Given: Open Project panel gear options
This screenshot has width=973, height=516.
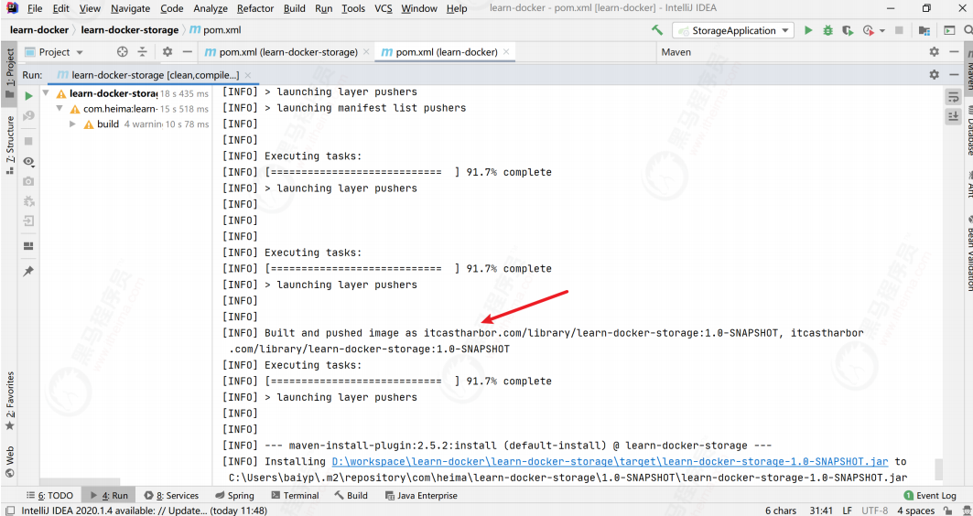Looking at the screenshot, I should (x=167, y=52).
